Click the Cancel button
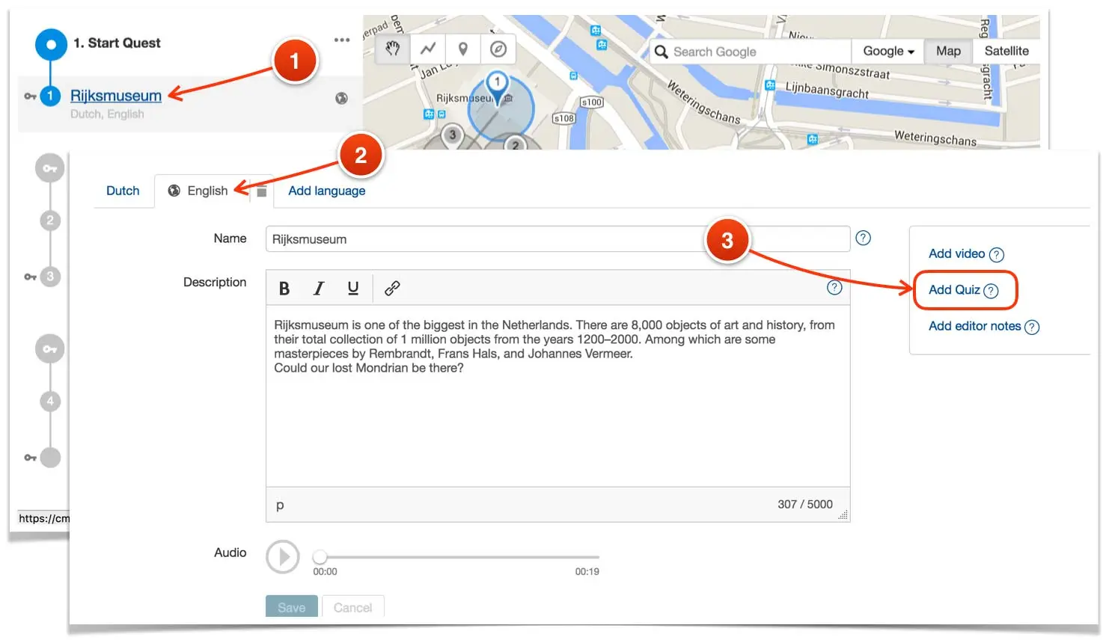 coord(352,606)
